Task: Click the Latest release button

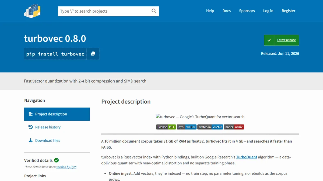Action: (x=281, y=40)
